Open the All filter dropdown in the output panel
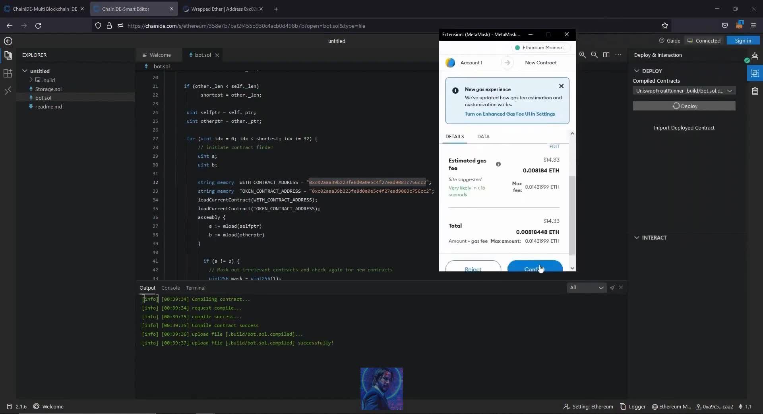This screenshot has height=414, width=763. (587, 288)
